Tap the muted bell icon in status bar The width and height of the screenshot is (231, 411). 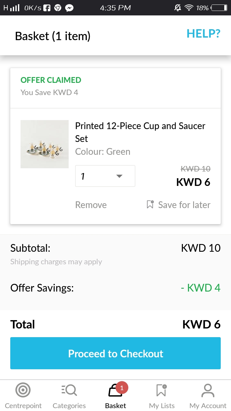tap(177, 8)
